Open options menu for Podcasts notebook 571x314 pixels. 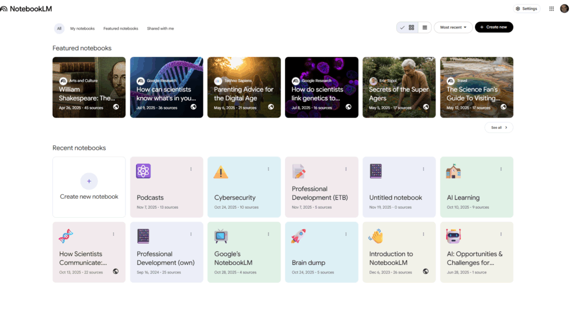pyautogui.click(x=191, y=169)
